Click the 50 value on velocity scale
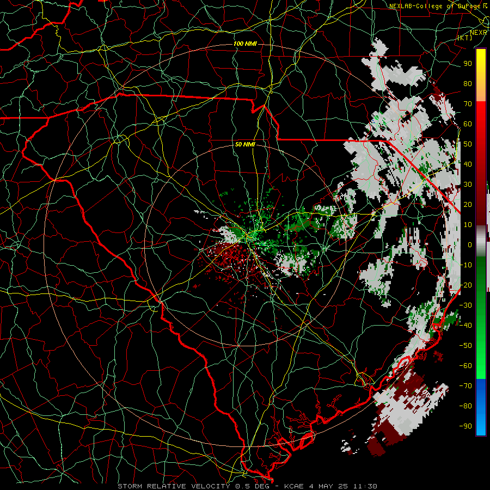This screenshot has height=490, width=490. click(468, 144)
